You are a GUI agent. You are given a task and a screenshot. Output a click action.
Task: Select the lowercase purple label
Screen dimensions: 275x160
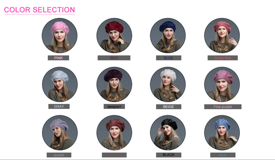(59, 155)
